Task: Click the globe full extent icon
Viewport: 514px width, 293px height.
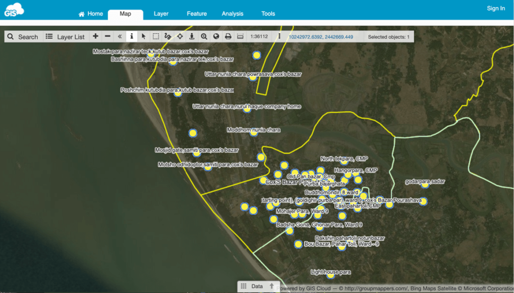Action: pos(216,37)
